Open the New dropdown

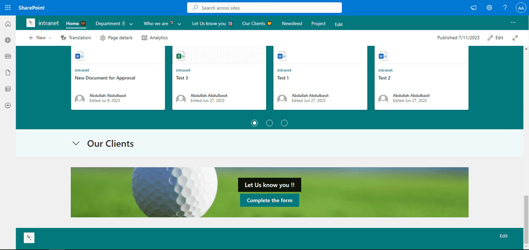coord(40,38)
